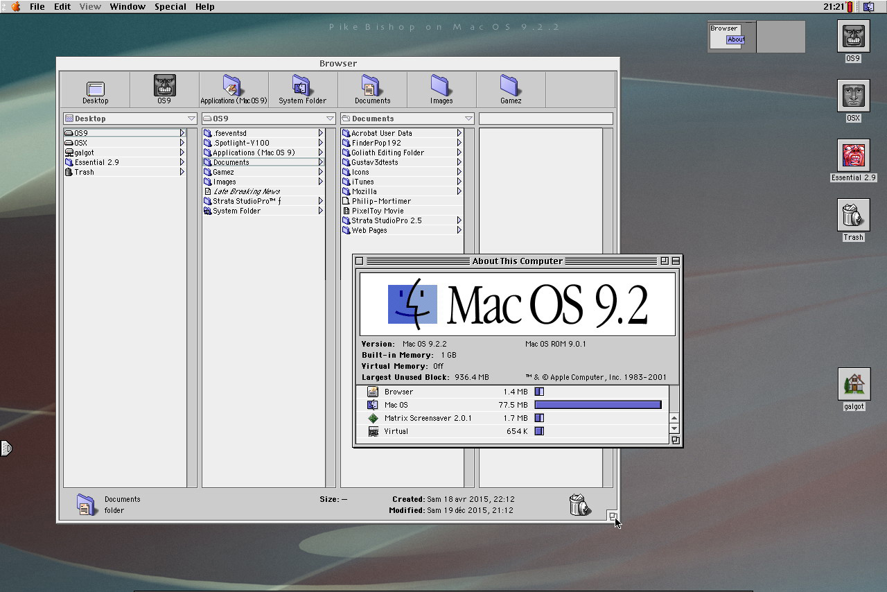Click the Finder logo in About This Computer
The width and height of the screenshot is (887, 592).
click(412, 304)
